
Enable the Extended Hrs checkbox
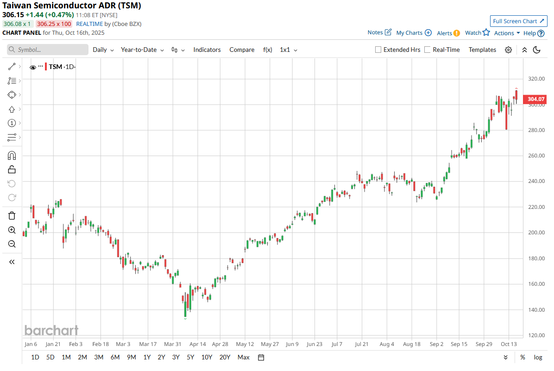tap(378, 50)
